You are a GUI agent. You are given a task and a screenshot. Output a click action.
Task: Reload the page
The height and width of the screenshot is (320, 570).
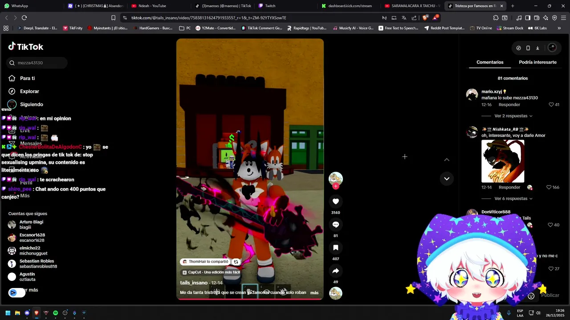point(24,18)
